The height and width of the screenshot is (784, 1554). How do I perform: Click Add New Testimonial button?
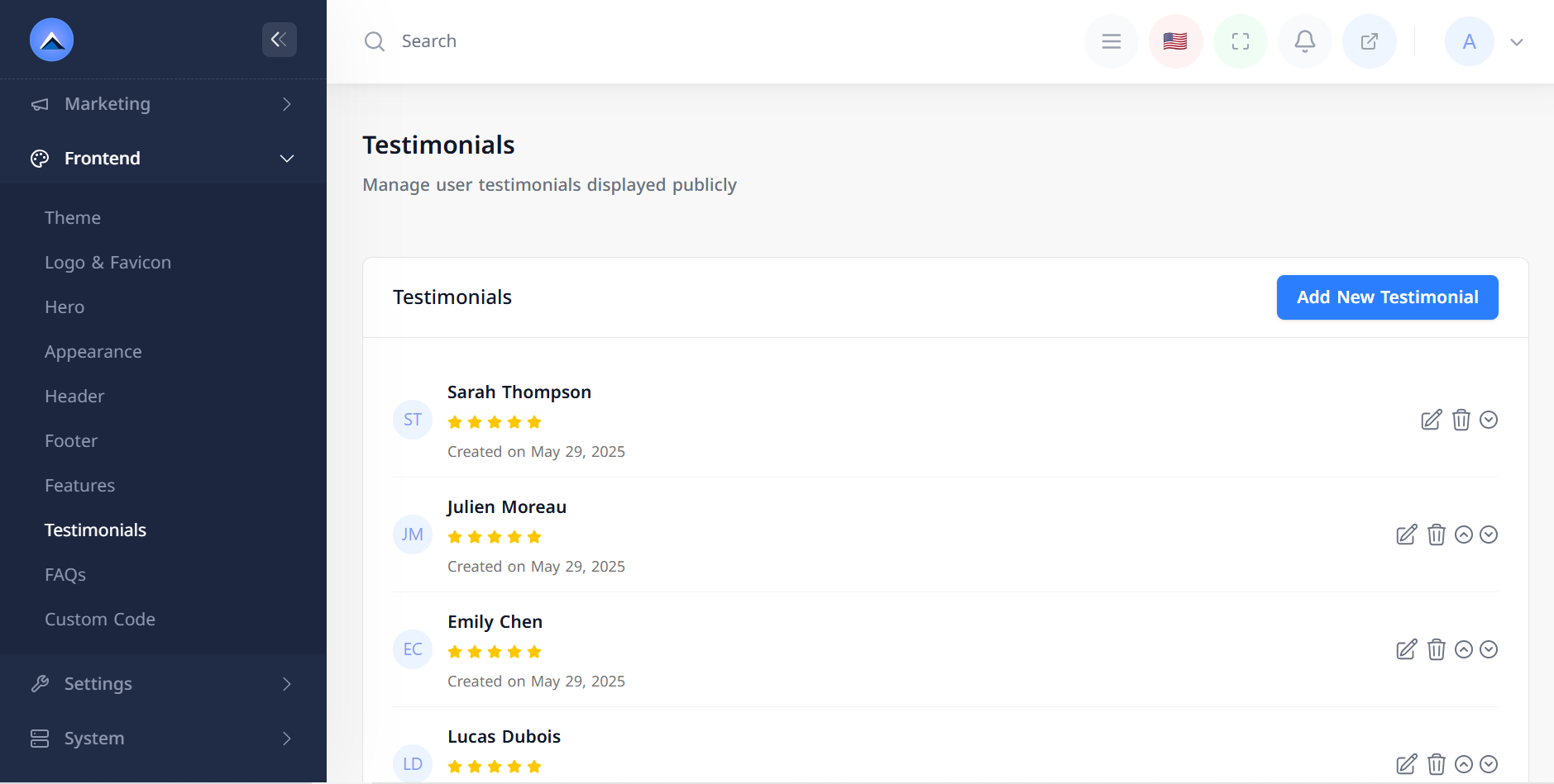(x=1387, y=297)
